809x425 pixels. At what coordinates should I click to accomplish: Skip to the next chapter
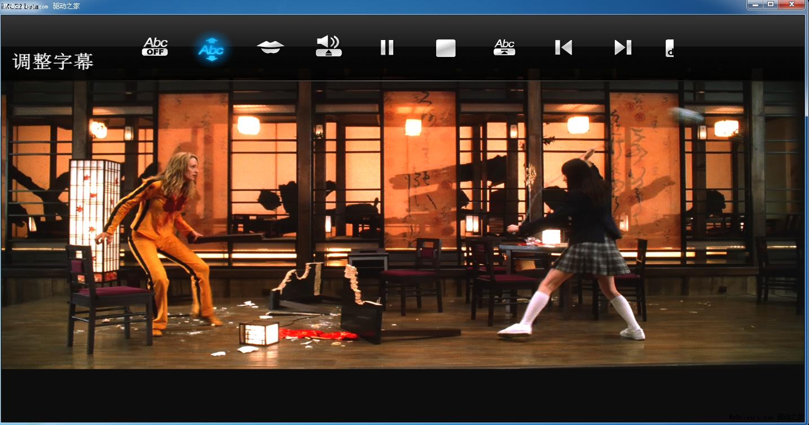pos(622,47)
